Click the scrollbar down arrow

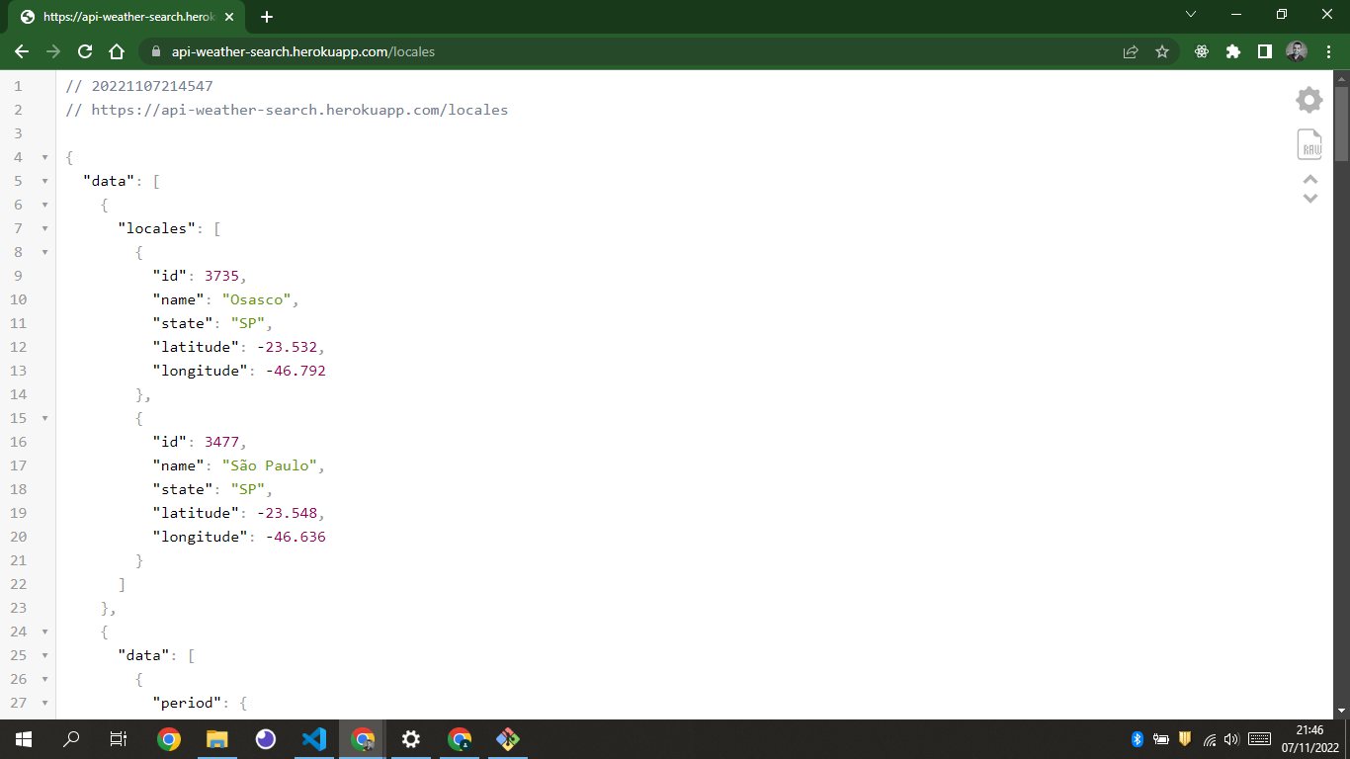pyautogui.click(x=1341, y=711)
